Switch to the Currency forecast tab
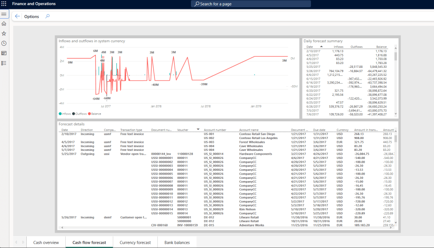The height and width of the screenshot is (248, 434). coord(135,242)
